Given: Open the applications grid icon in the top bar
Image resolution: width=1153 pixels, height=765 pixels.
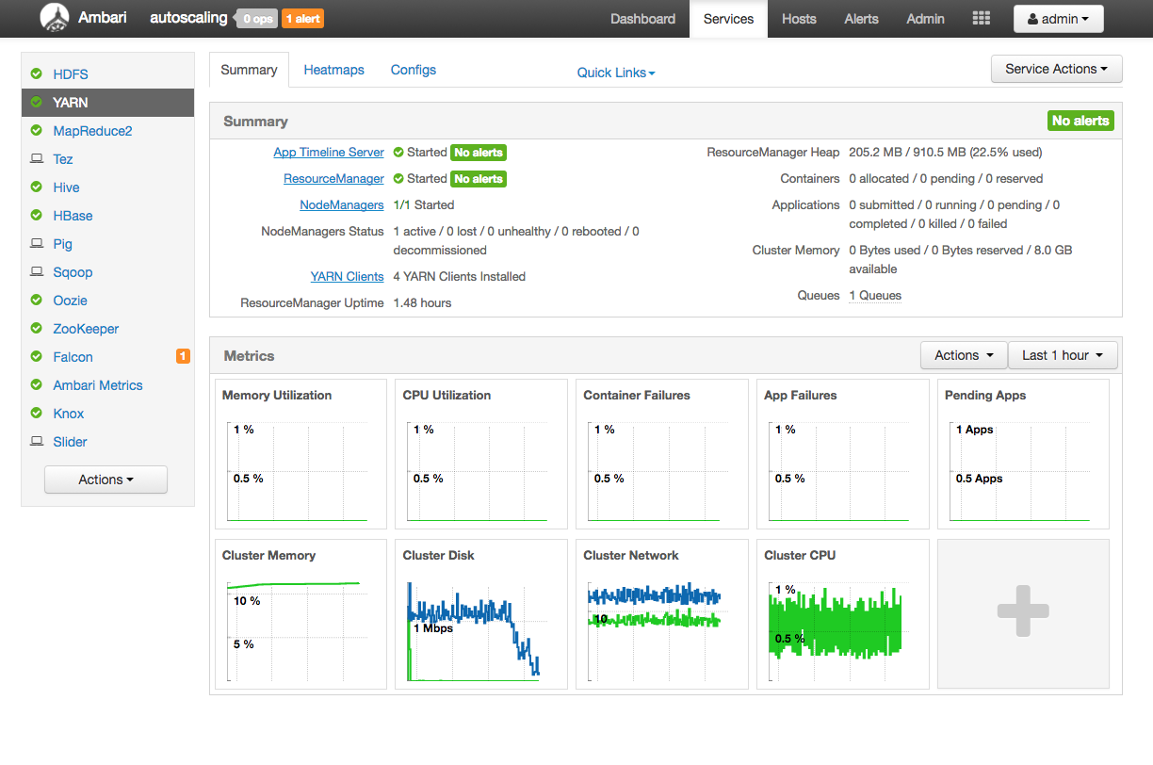Looking at the screenshot, I should click(981, 19).
